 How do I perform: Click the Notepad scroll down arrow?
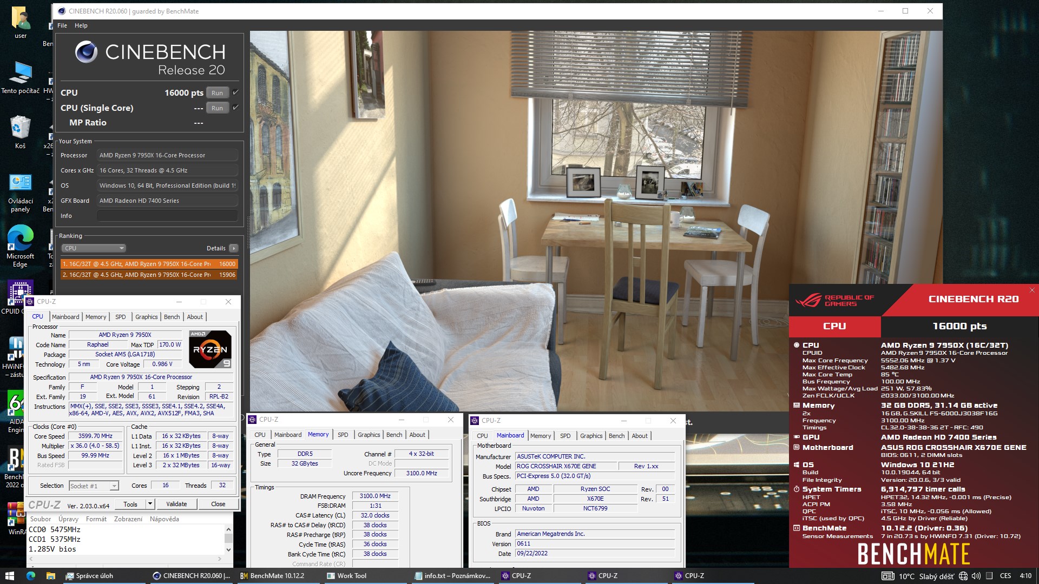[x=228, y=549]
